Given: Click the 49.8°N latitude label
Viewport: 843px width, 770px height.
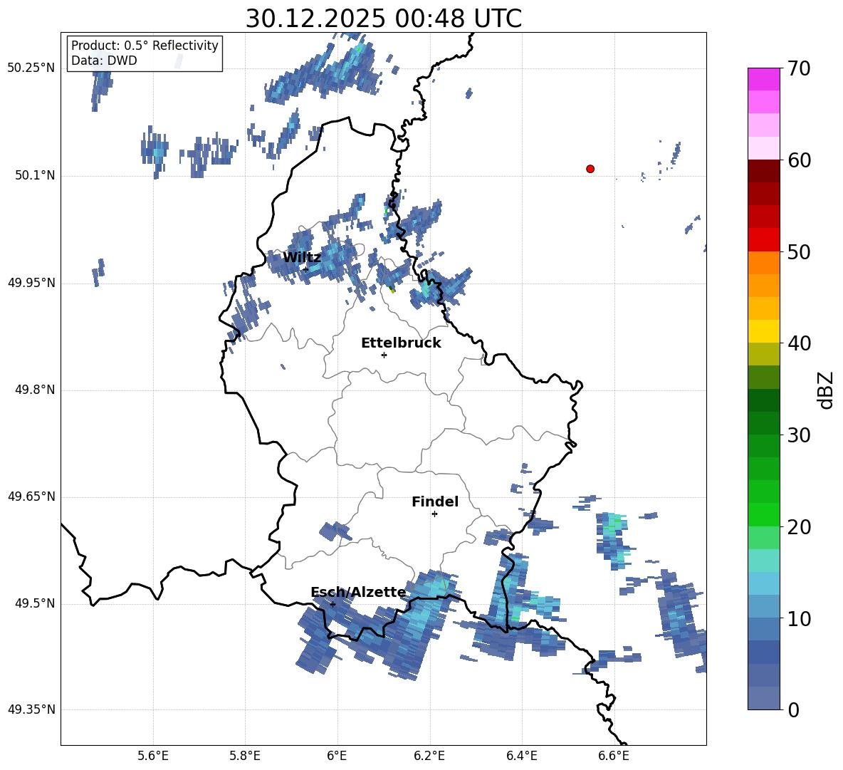Looking at the screenshot, I should pos(35,390).
